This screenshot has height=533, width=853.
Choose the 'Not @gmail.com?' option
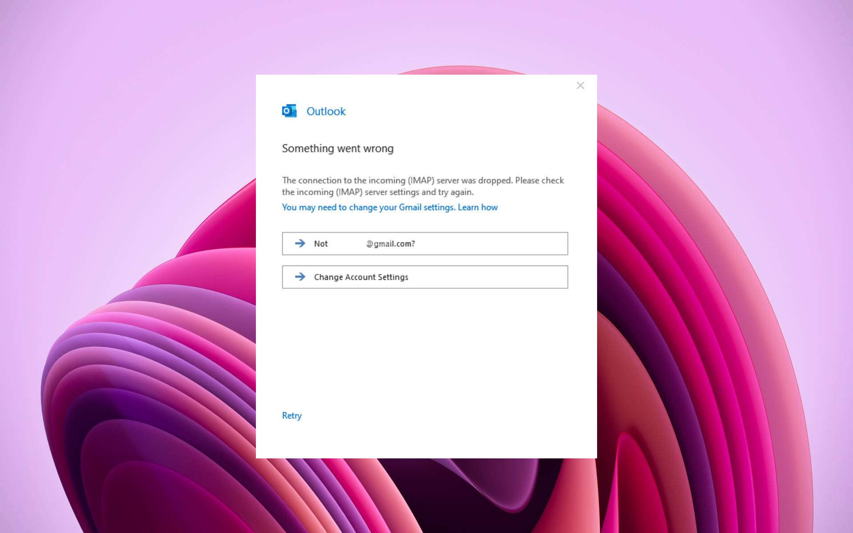(x=424, y=243)
